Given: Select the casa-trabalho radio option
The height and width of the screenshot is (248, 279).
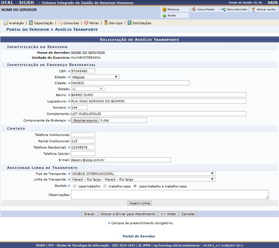Looking at the screenshot, I should click(75, 186).
